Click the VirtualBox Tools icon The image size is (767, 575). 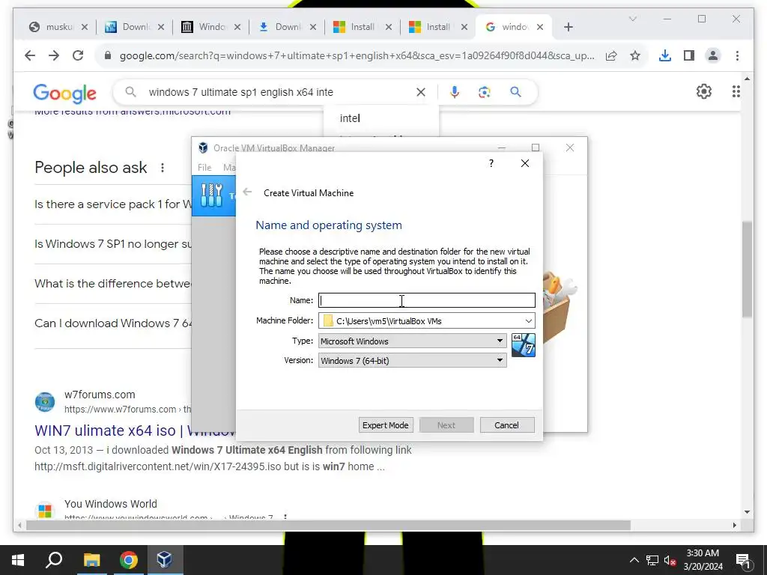coord(212,195)
